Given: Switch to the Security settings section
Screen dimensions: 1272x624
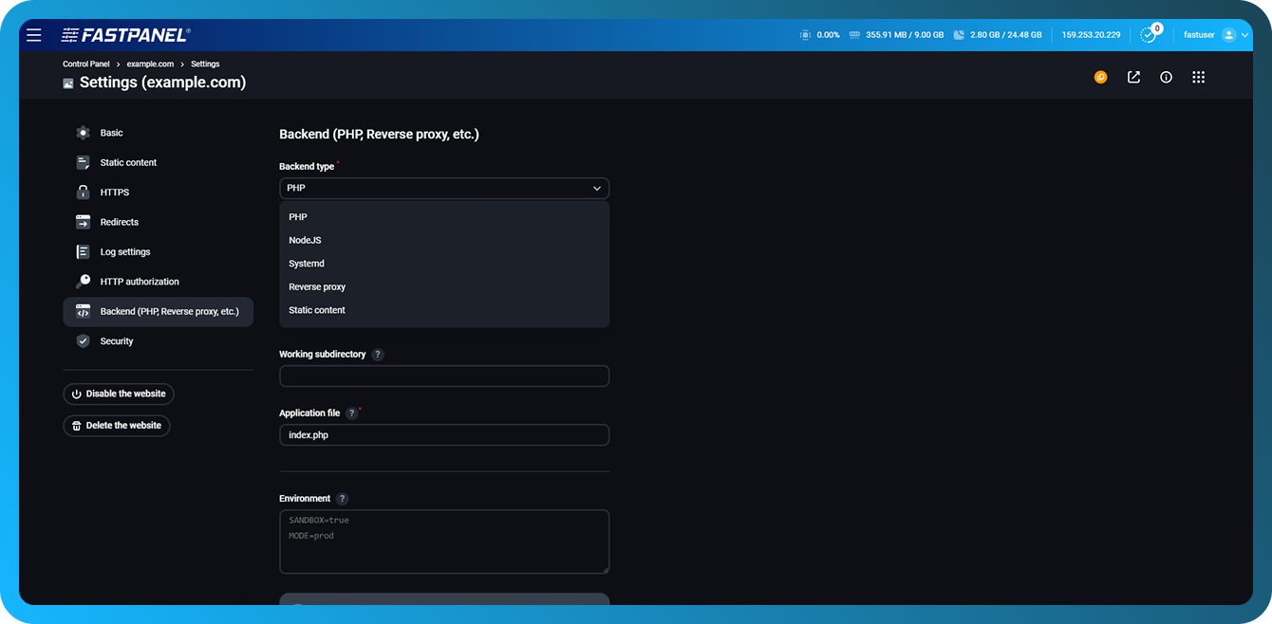Looking at the screenshot, I should click(x=83, y=340).
